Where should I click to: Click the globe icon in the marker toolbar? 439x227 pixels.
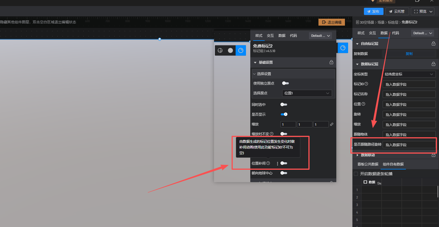pyautogui.click(x=220, y=50)
